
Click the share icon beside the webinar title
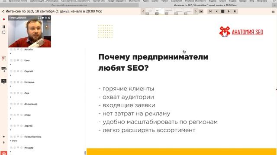click(3, 12)
